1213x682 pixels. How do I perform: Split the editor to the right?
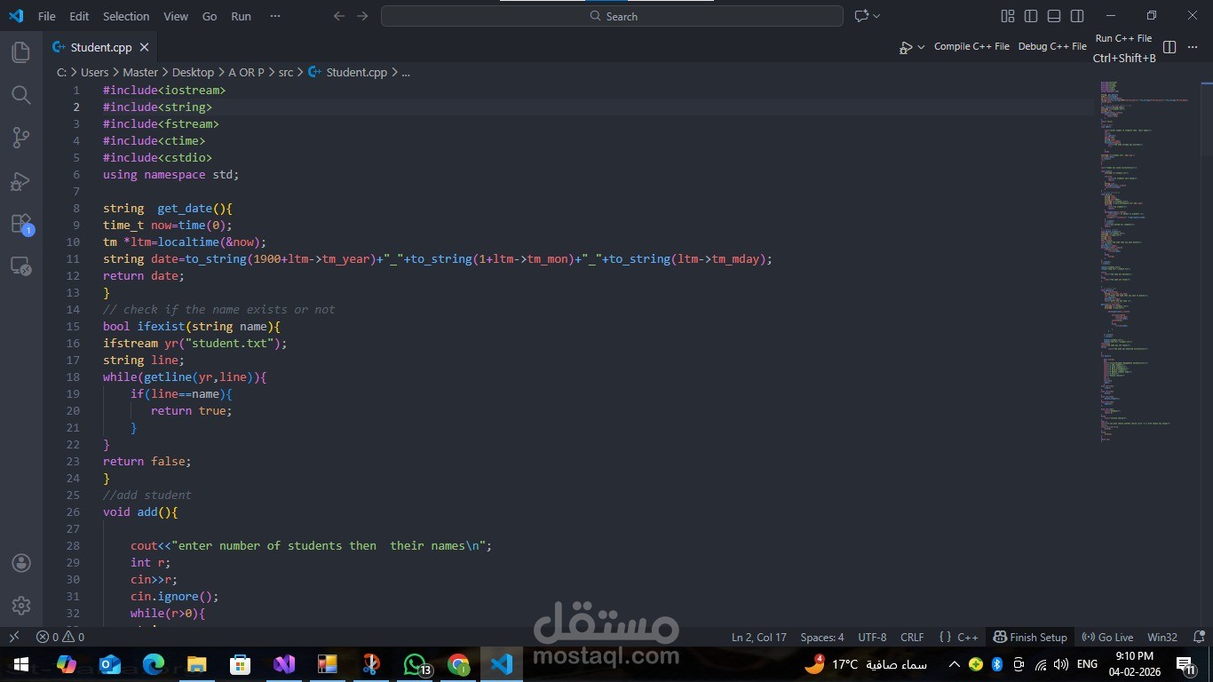1169,47
